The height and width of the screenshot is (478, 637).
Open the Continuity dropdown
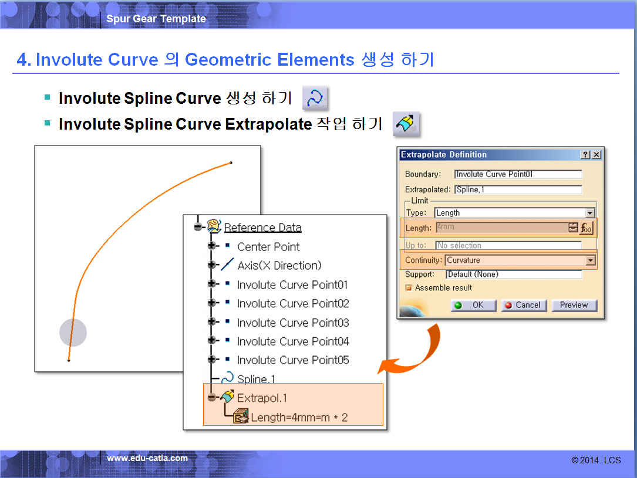590,260
